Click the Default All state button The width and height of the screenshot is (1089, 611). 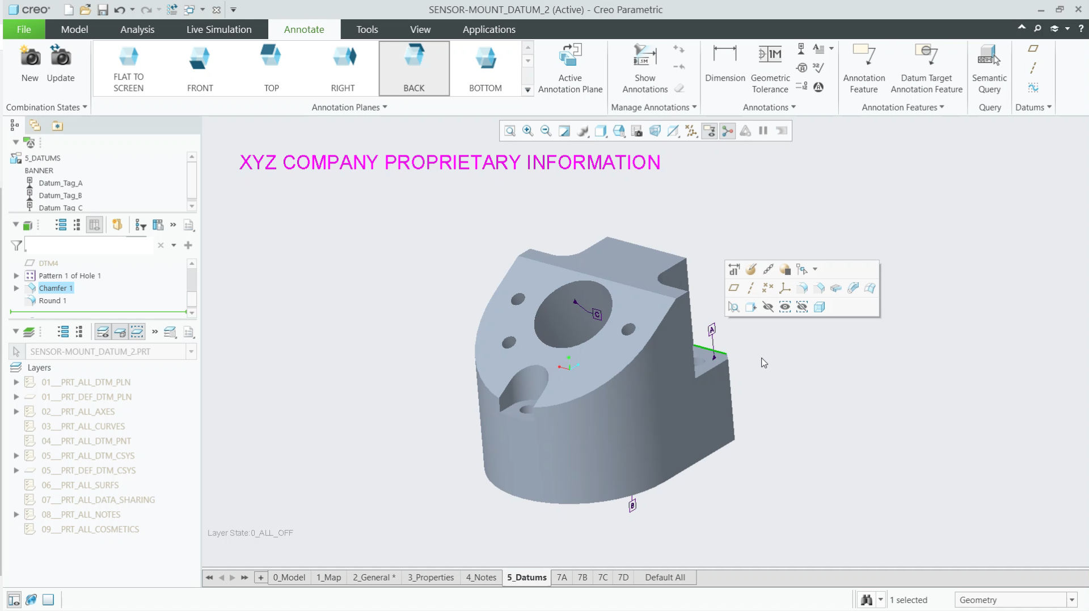pyautogui.click(x=665, y=577)
